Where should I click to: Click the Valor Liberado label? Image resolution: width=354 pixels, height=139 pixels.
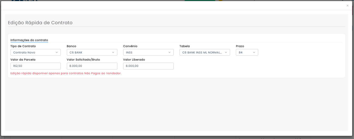coord(134,60)
